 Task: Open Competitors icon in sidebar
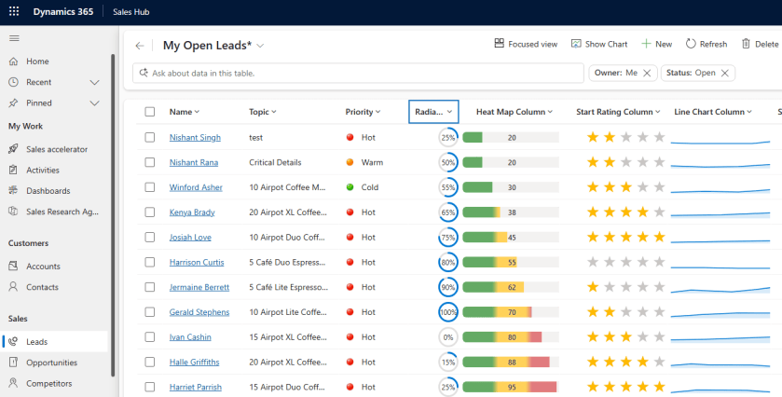13,383
